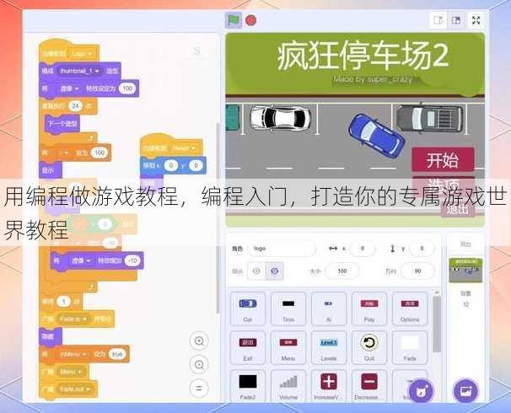The height and width of the screenshot is (413, 511).
Task: Select the AI sprite
Action: click(x=329, y=308)
